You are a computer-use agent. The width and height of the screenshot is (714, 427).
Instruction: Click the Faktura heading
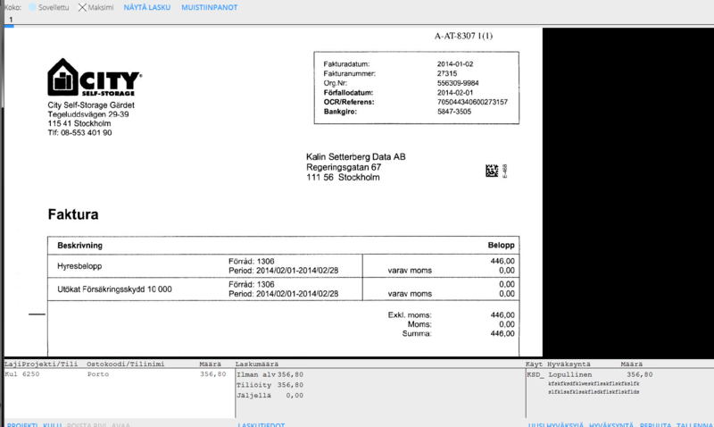pyautogui.click(x=73, y=214)
